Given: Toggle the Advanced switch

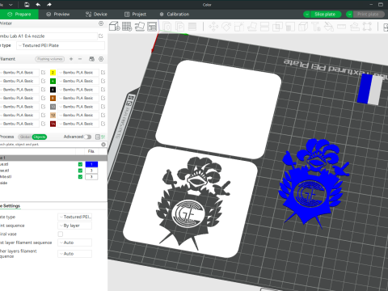Looking at the screenshot, I should pos(87,137).
